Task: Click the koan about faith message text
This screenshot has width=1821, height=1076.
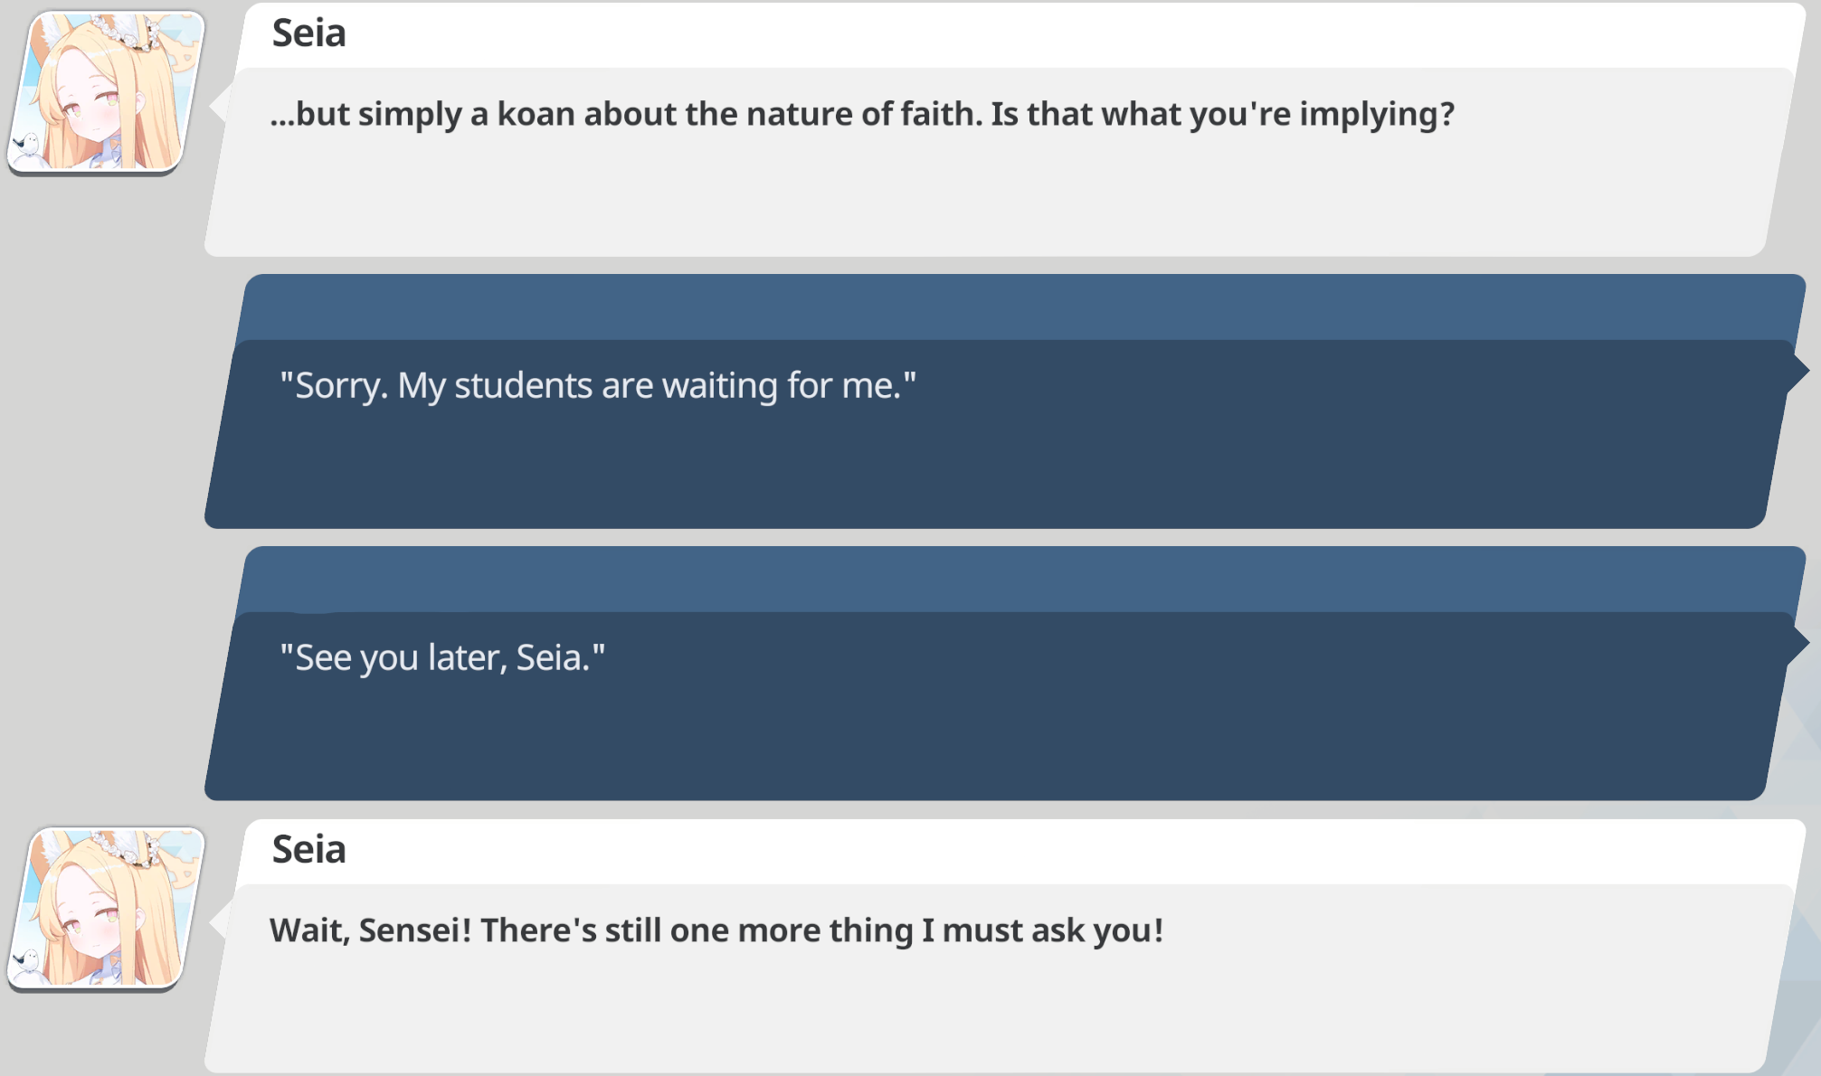Action: (862, 115)
